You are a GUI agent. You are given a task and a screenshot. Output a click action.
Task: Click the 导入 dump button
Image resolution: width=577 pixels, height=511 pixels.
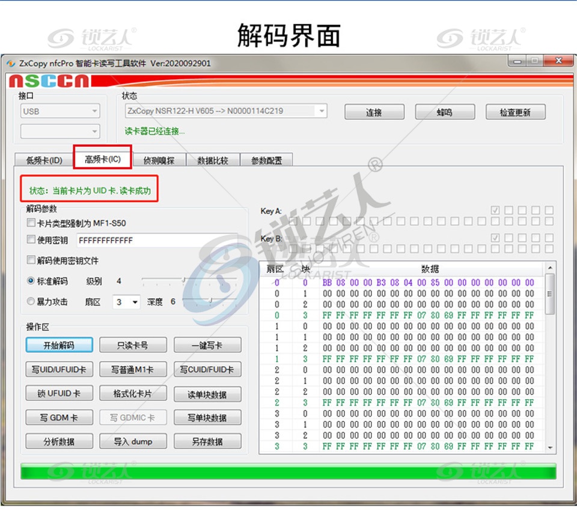133,441
